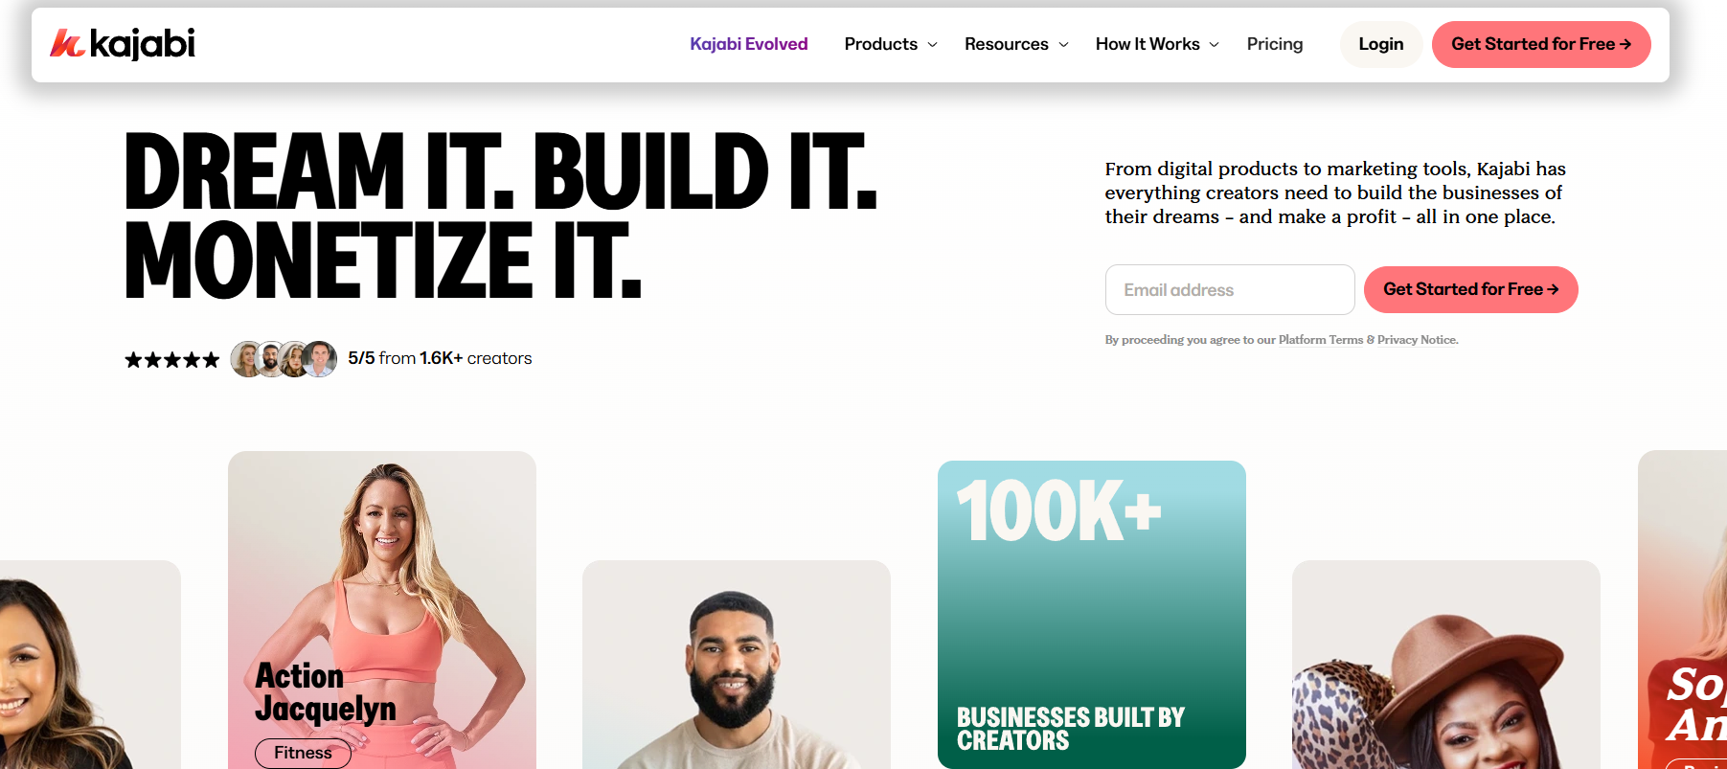
Task: Click Get Started for Free beside email field
Action: point(1471,289)
